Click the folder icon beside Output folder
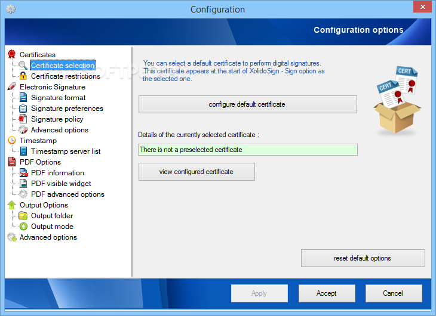 tap(23, 215)
